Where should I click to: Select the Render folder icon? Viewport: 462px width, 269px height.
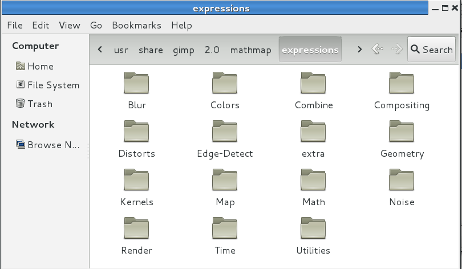pyautogui.click(x=136, y=229)
